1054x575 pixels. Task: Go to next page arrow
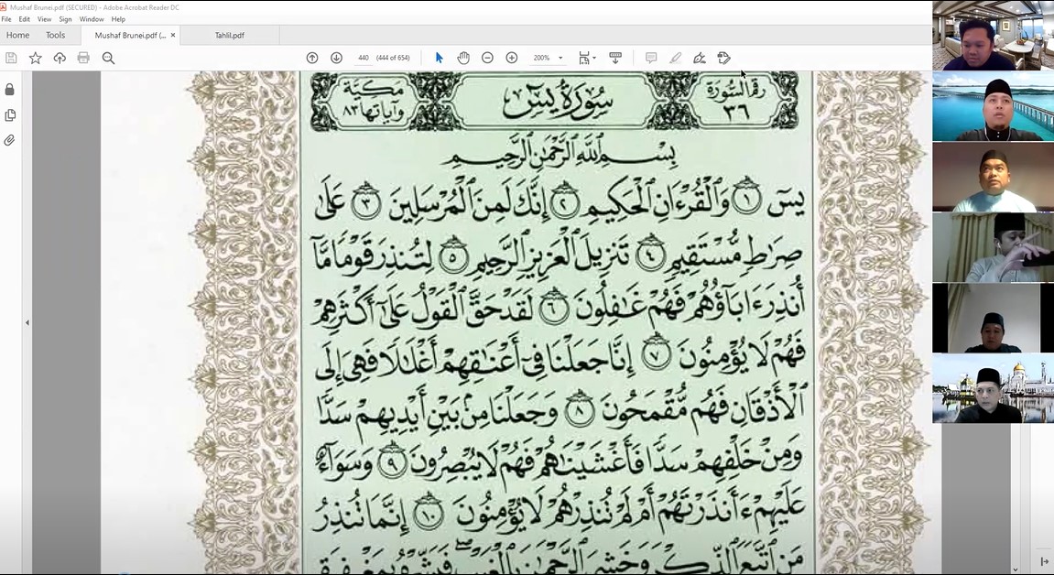[336, 58]
